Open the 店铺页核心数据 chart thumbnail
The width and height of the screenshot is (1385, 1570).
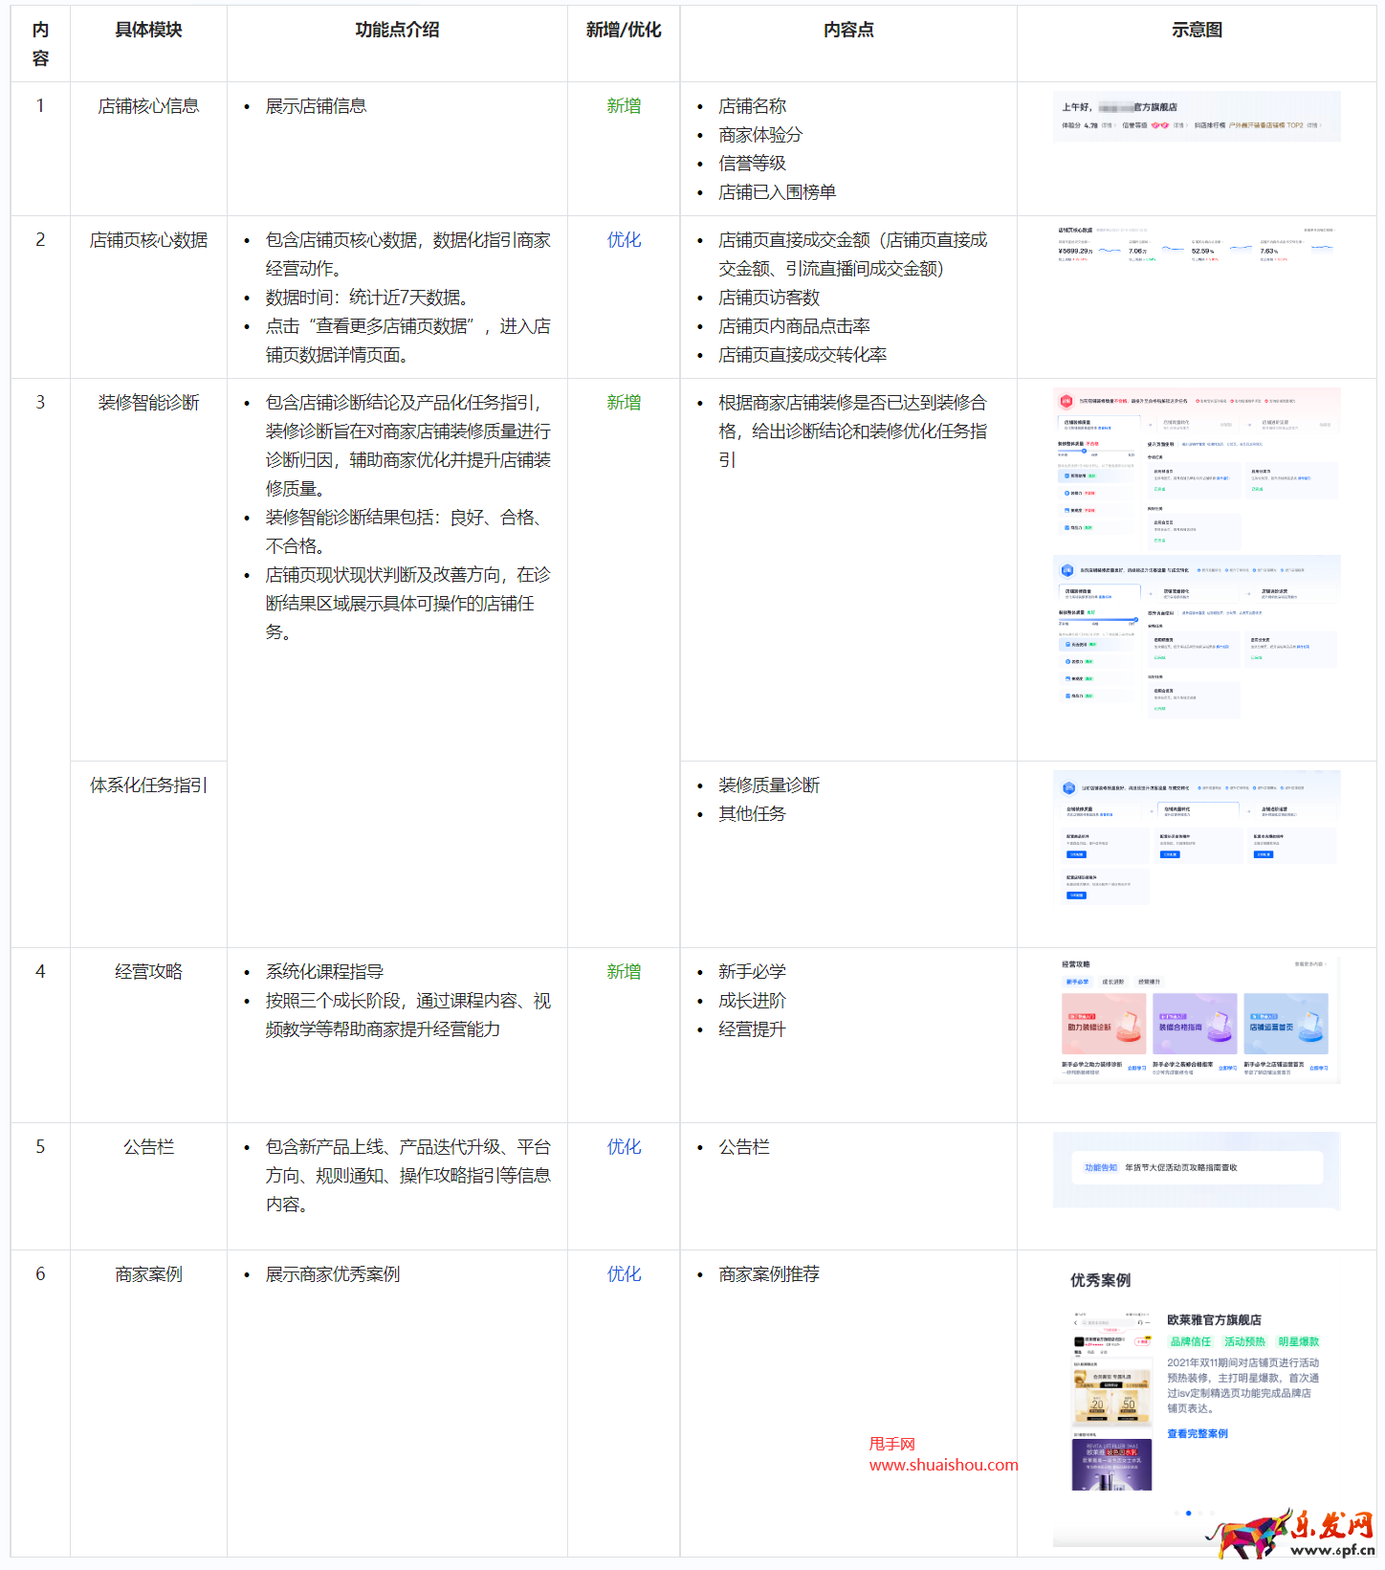pyautogui.click(x=1197, y=244)
